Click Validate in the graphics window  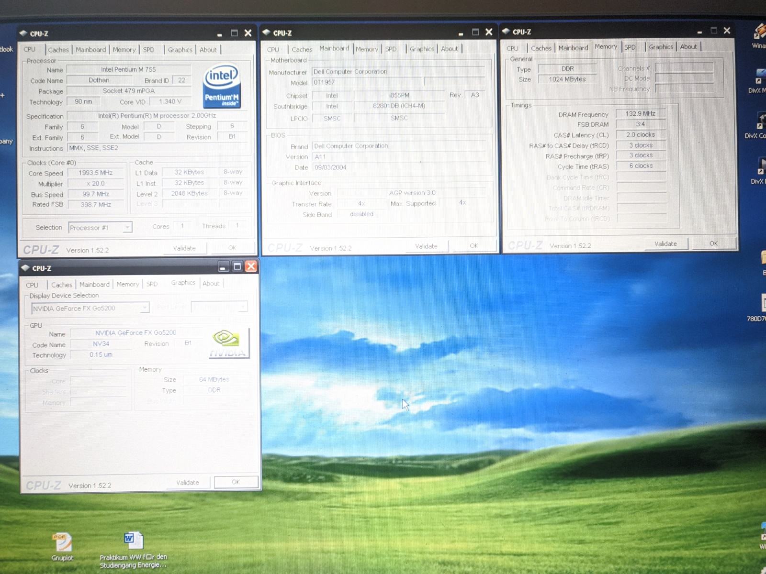click(188, 482)
